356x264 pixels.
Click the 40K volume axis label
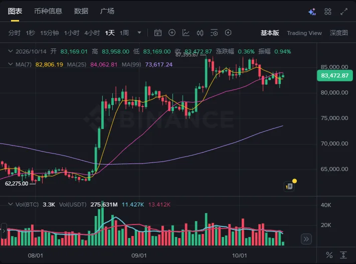[x=326, y=205]
